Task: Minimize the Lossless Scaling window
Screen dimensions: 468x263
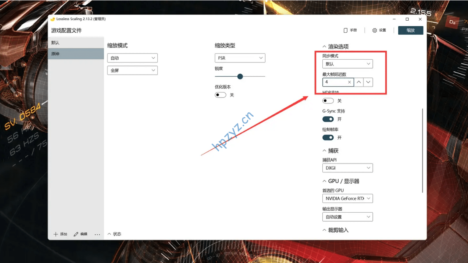Action: coord(394,19)
